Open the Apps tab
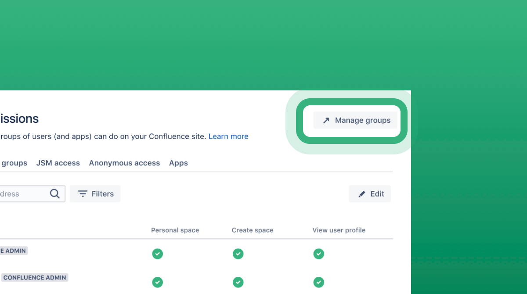Image resolution: width=527 pixels, height=294 pixels. click(178, 163)
